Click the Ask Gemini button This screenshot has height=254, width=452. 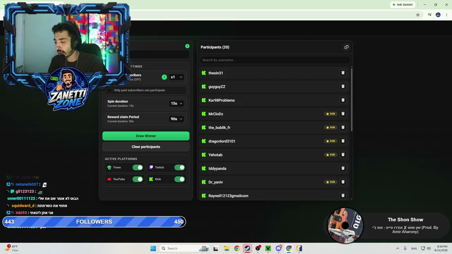tap(402, 5)
